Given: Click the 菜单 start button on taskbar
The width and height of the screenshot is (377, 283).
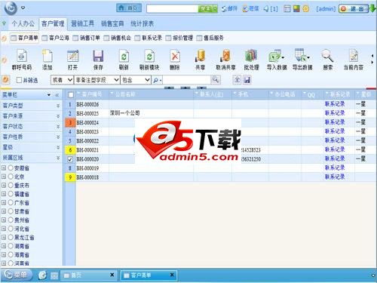Looking at the screenshot, I should [17, 275].
